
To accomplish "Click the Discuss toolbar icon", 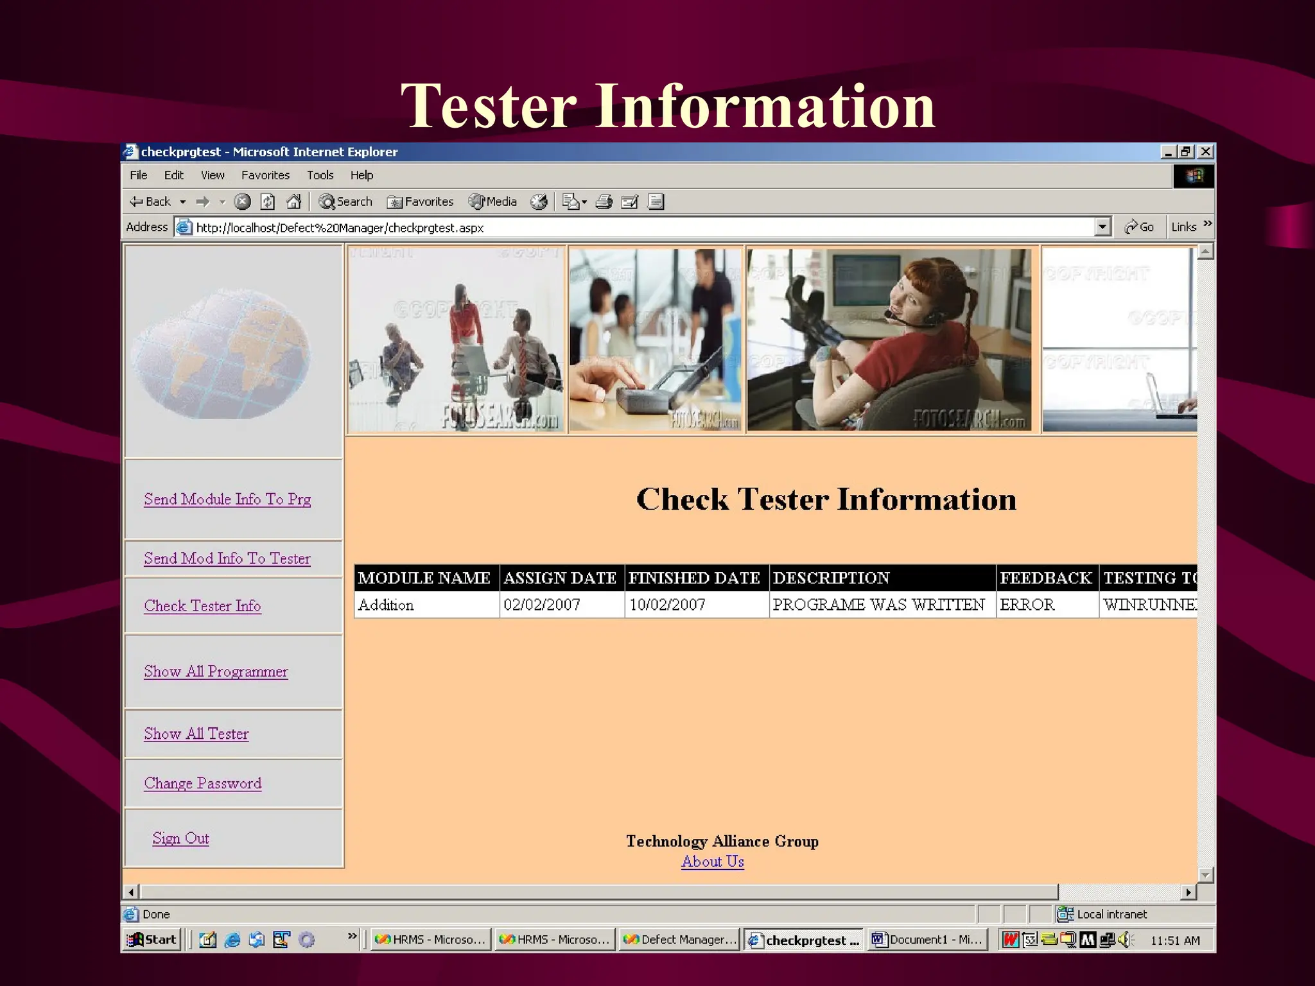I will pyautogui.click(x=656, y=202).
